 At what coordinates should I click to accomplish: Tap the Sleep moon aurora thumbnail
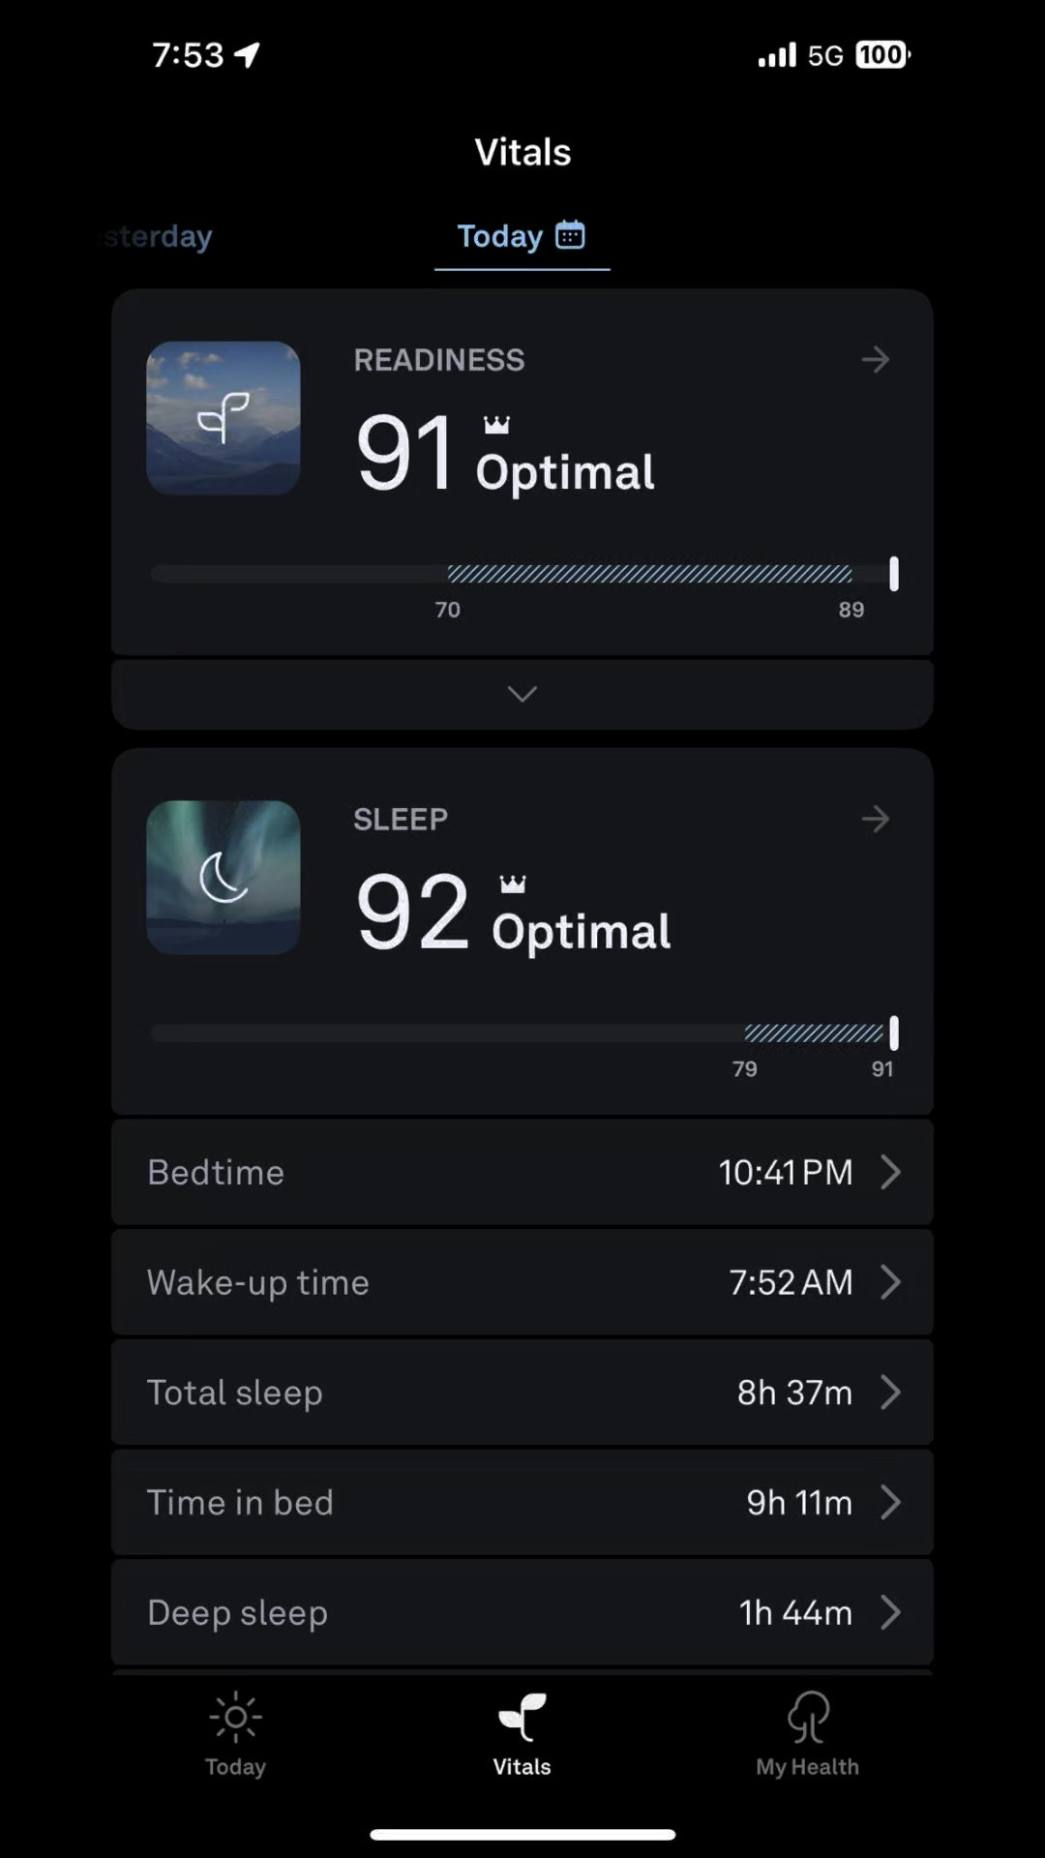[224, 878]
